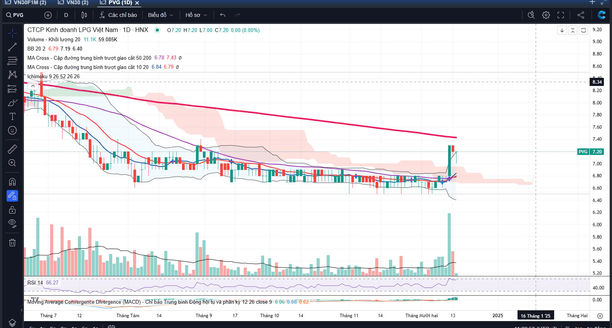Open the D timeframe interval selector
612x328 pixels.
[x=66, y=15]
